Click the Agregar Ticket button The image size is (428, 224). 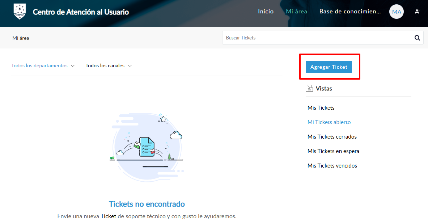point(329,67)
